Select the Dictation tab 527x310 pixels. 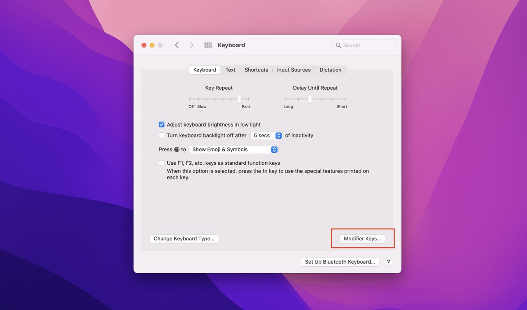click(330, 70)
